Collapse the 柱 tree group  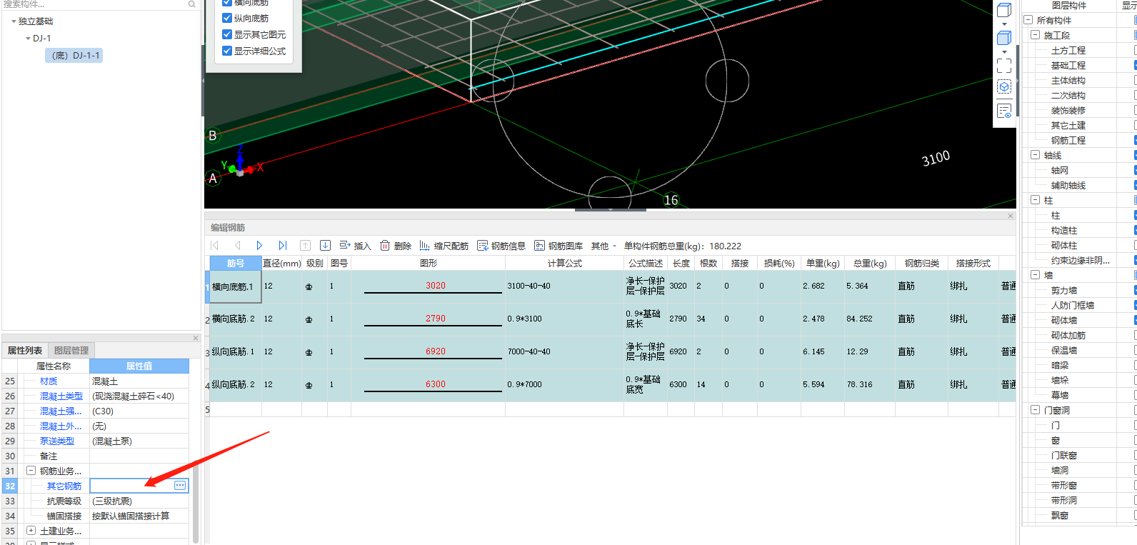point(1035,200)
